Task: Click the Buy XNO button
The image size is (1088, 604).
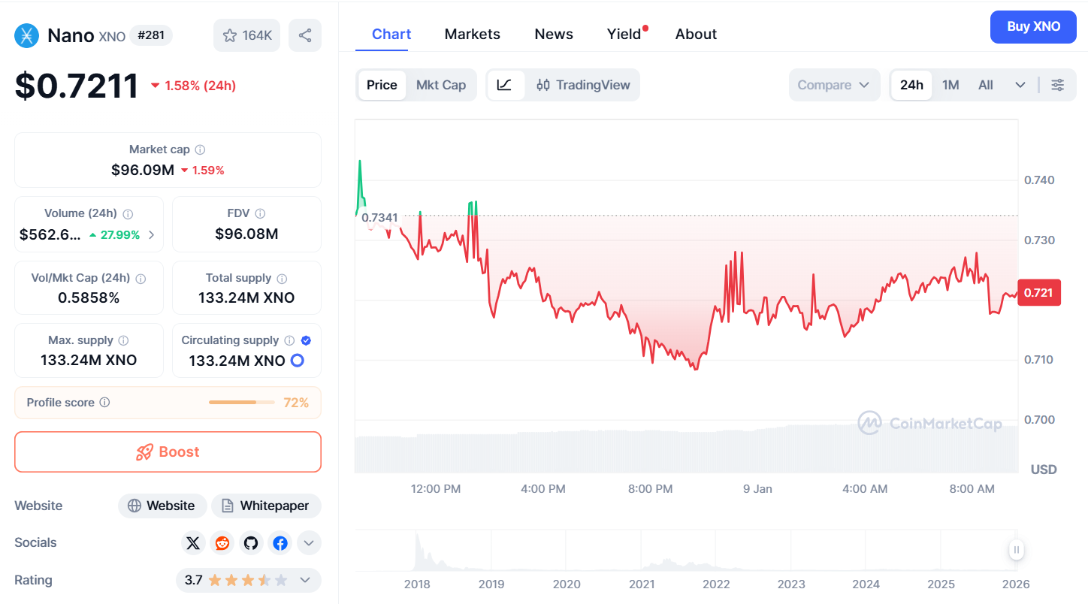Action: coord(1033,27)
